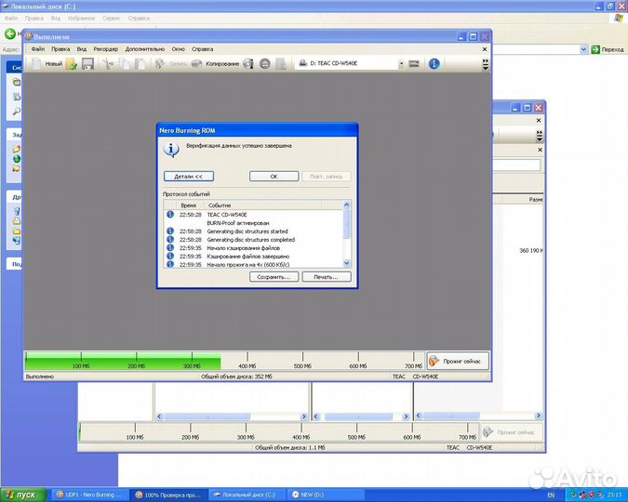This screenshot has width=628, height=502.
Task: Collapse details with Детали << button
Action: click(188, 176)
